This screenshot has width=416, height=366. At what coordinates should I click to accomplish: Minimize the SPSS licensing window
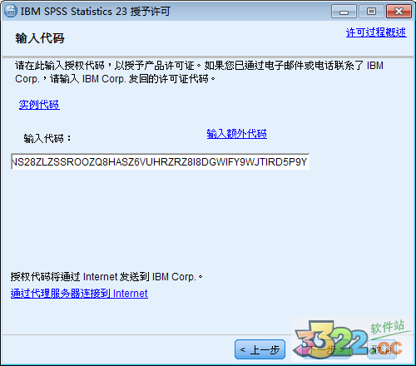[x=344, y=12]
